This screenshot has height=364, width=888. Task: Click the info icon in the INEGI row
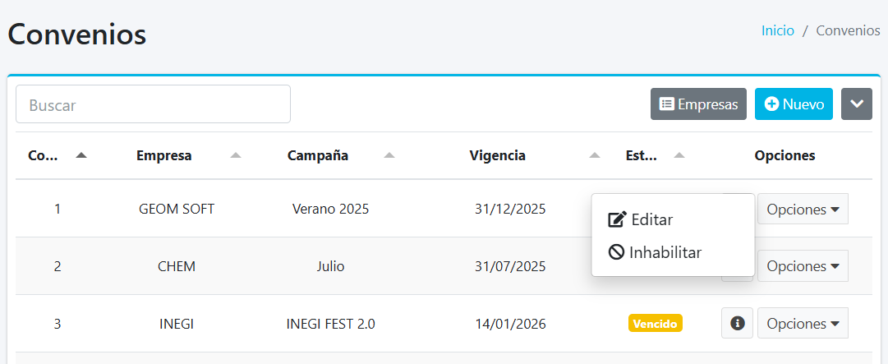(x=737, y=324)
